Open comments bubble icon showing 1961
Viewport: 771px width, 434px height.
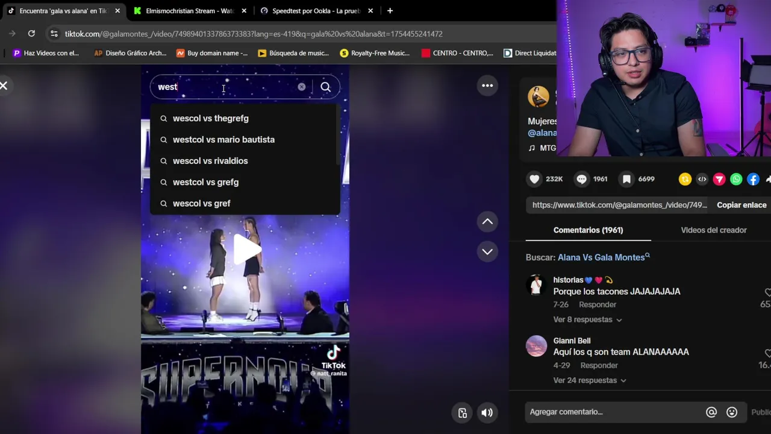[581, 179]
